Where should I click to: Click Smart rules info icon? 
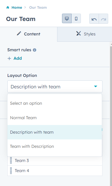coord(35,50)
